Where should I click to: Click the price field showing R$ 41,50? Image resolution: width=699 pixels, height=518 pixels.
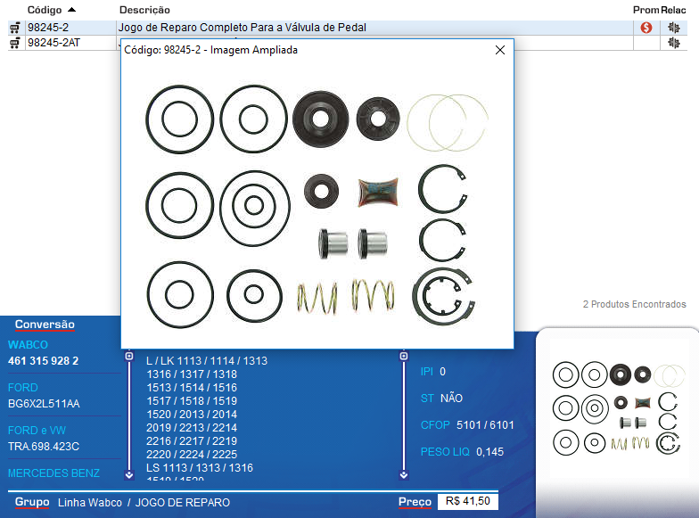point(468,502)
